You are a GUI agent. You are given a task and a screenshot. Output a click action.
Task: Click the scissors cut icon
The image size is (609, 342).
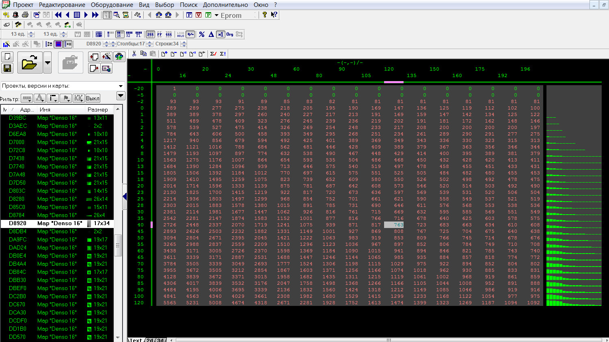click(134, 54)
